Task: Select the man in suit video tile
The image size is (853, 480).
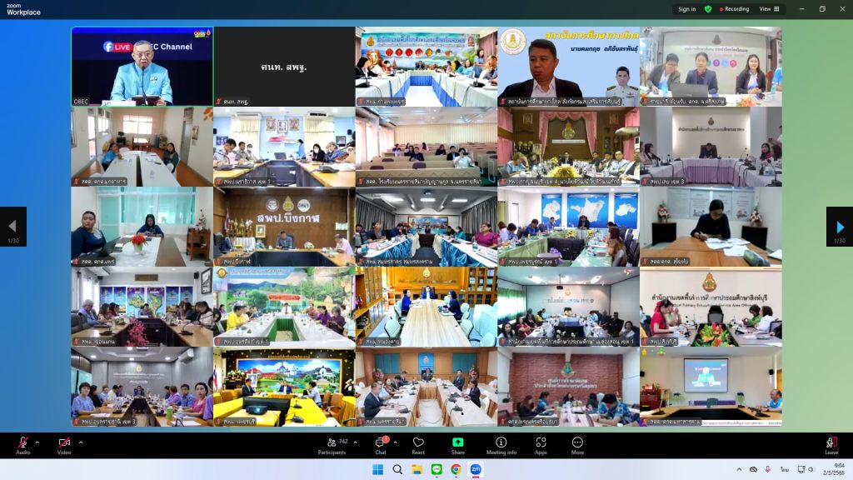Action: click(568, 67)
